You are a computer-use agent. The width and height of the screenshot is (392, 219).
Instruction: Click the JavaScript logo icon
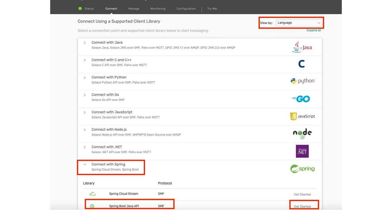tap(302, 116)
